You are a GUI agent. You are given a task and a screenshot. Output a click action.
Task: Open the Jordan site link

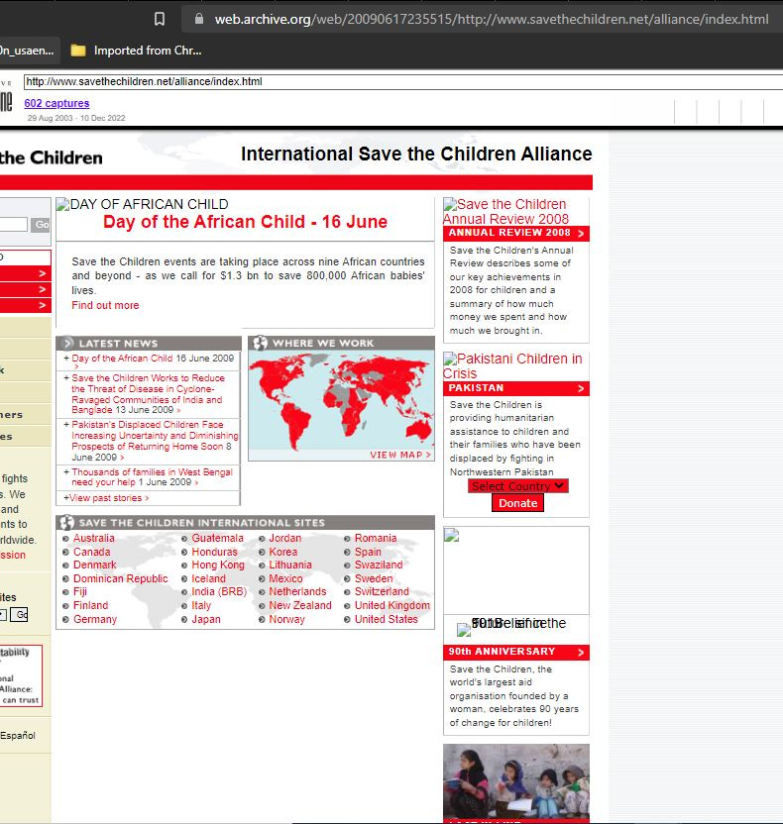coord(285,538)
